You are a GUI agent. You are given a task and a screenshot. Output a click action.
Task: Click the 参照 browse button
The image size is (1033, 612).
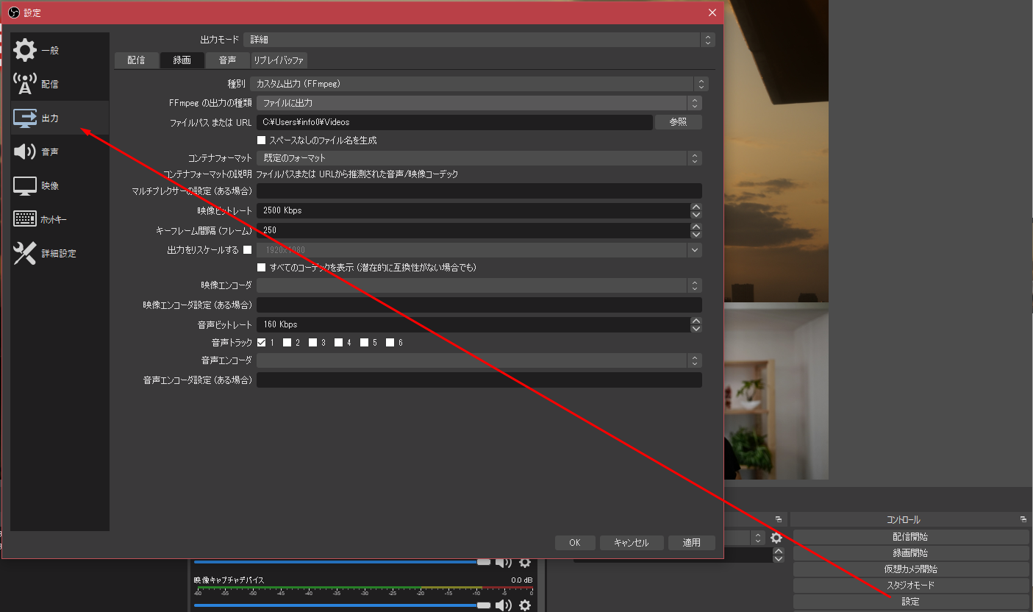[678, 122]
